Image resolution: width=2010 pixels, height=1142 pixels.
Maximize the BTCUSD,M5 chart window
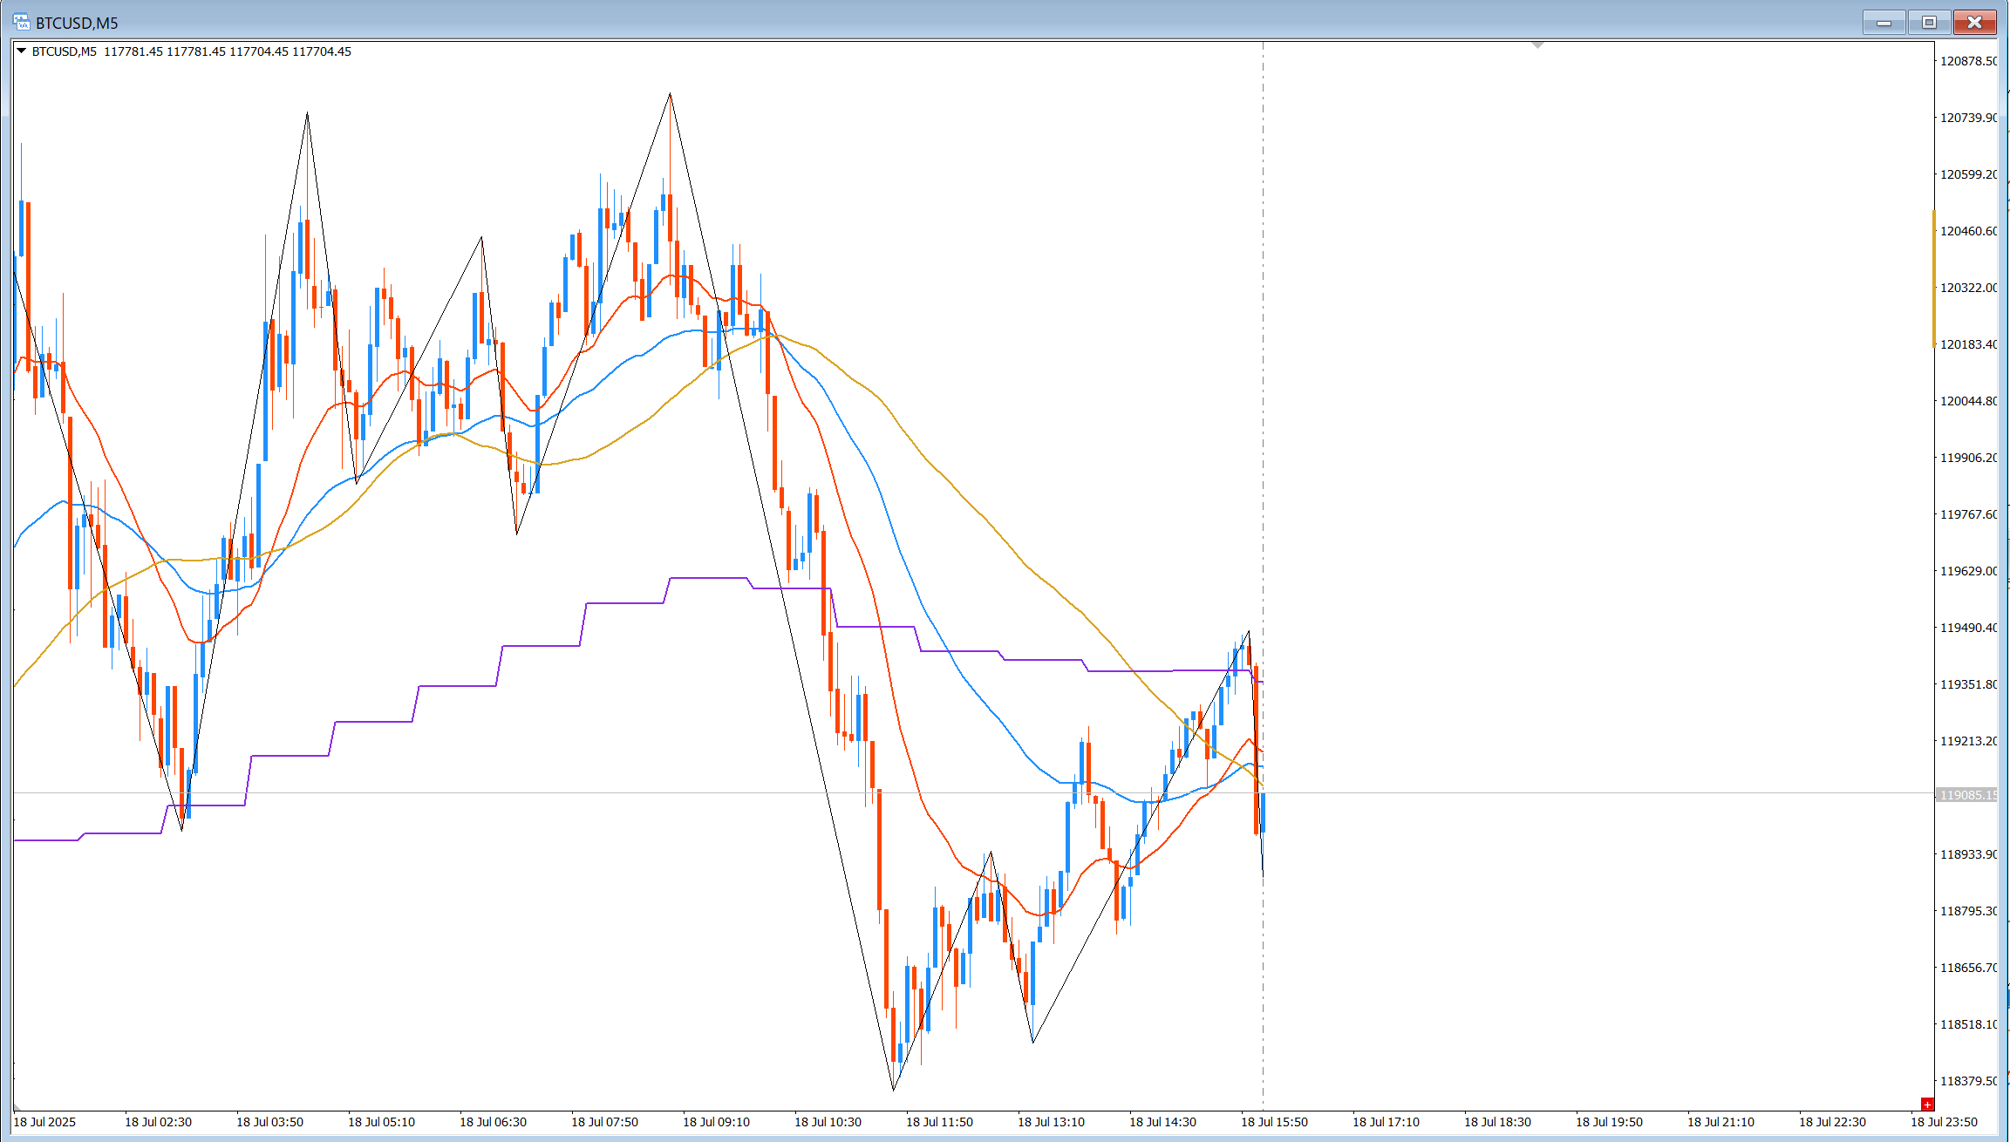coord(1929,22)
